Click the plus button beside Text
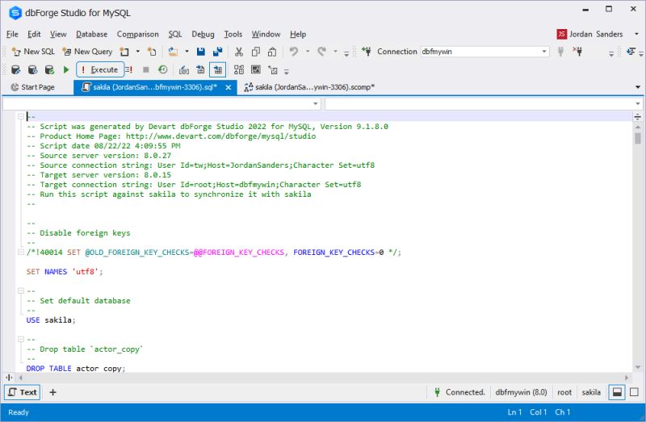The image size is (646, 422). [52, 392]
